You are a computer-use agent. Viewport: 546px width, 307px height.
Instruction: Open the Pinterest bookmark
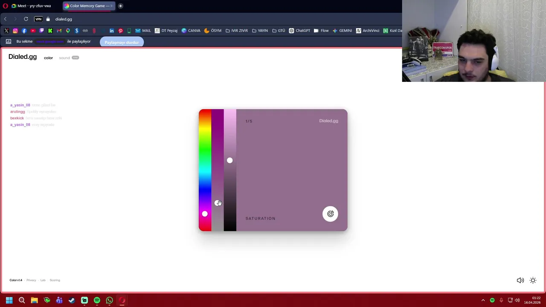(120, 31)
